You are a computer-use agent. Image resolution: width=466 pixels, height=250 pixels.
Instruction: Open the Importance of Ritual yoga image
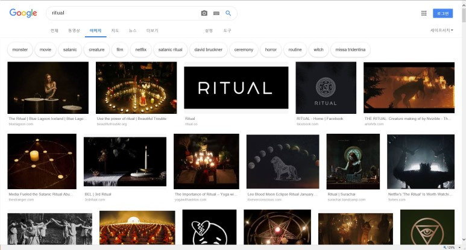coord(206,161)
